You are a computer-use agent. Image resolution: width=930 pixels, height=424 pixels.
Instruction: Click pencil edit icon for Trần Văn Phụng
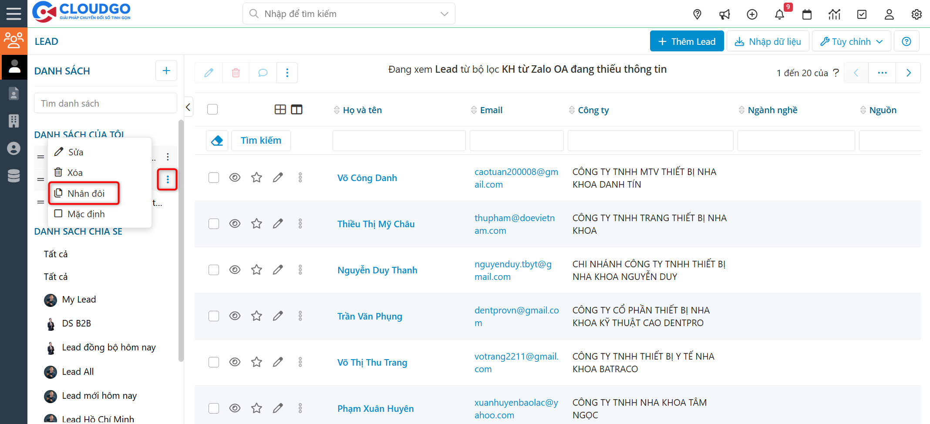[278, 316]
